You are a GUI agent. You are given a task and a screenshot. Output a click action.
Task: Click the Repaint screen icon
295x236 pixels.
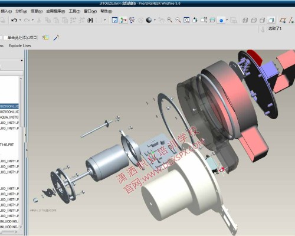(x=114, y=20)
